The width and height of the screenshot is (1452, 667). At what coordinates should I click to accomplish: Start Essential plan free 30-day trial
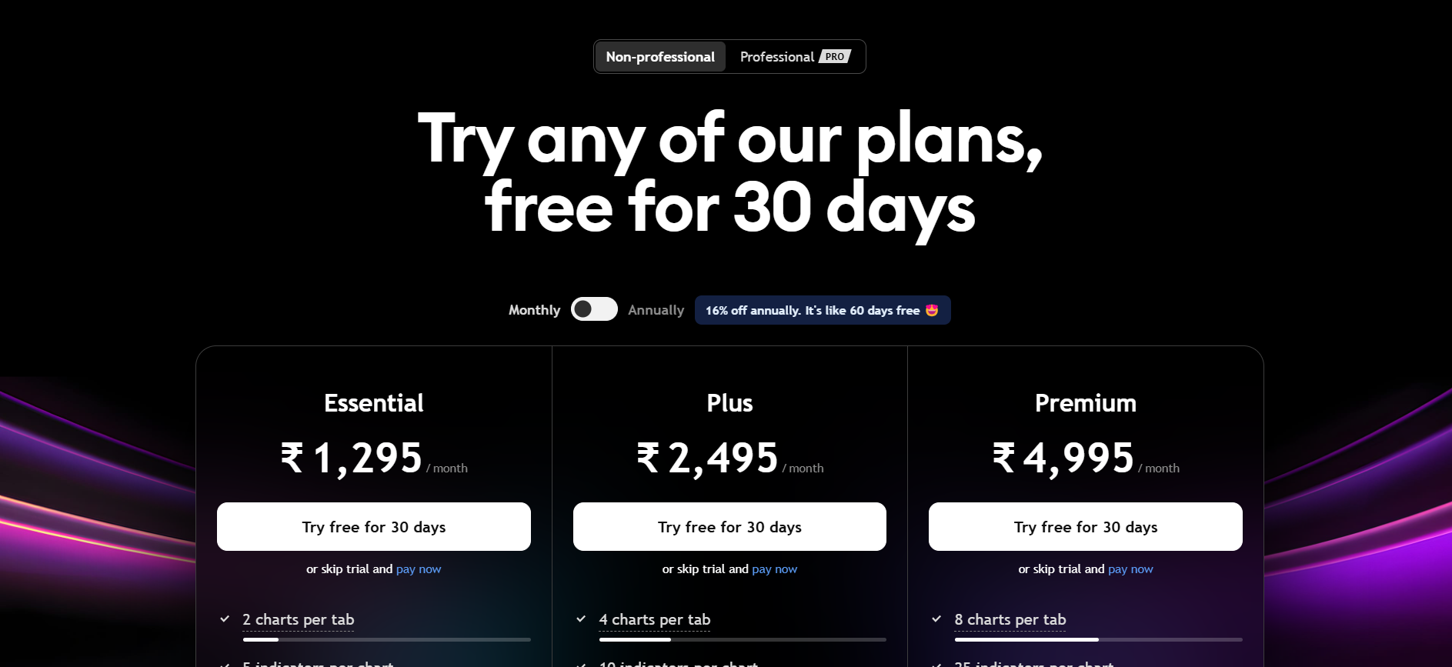[x=374, y=527]
